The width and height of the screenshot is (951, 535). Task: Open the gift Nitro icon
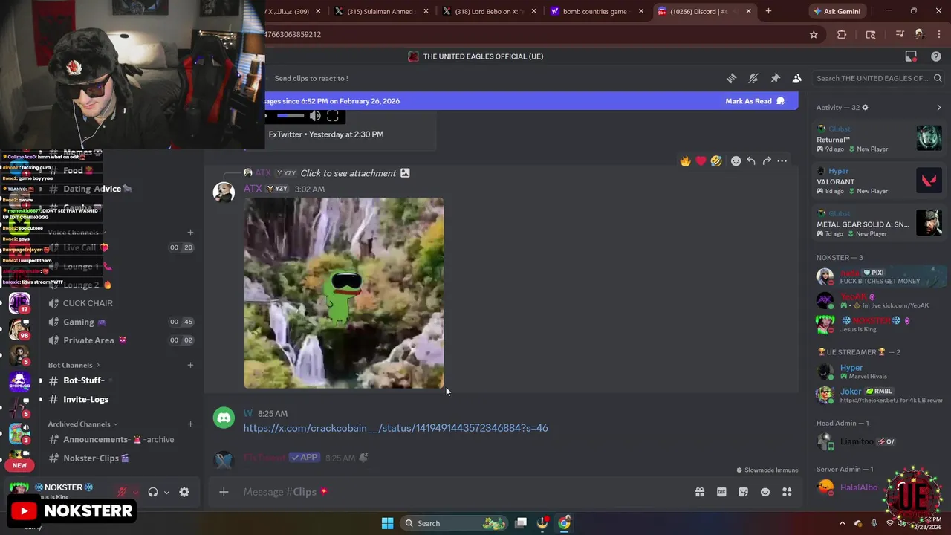coord(699,492)
